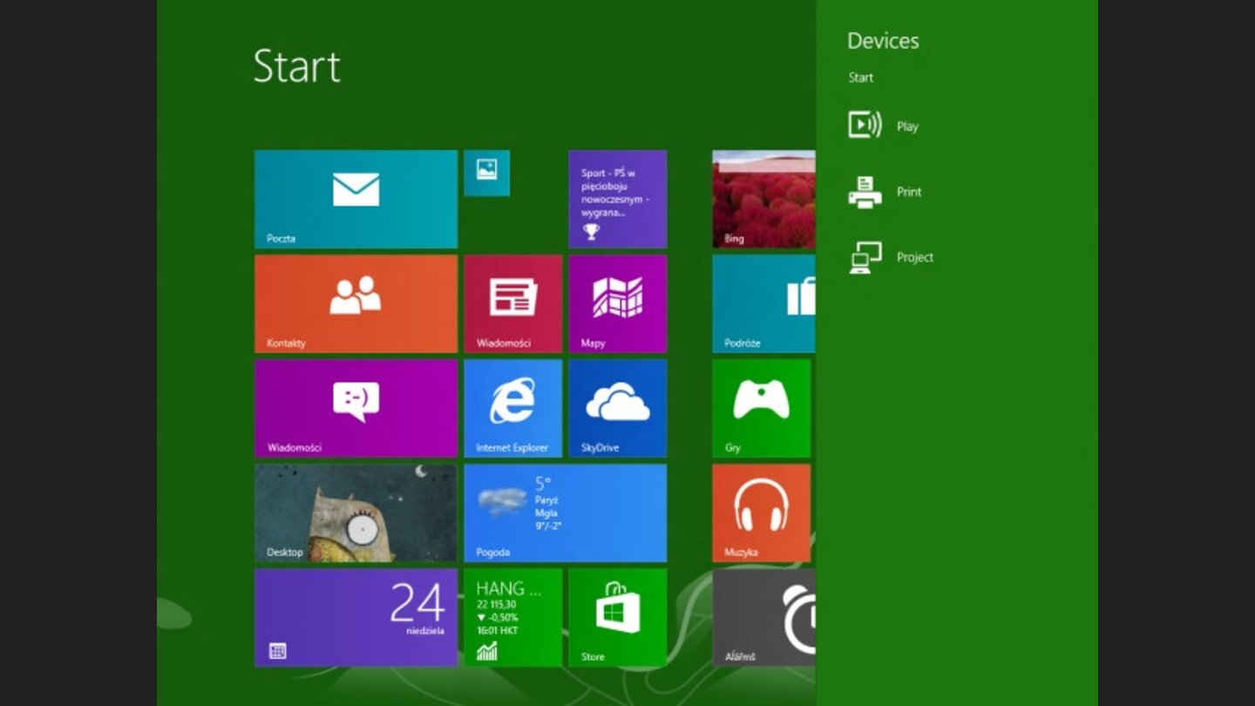Open the Podróże travel tile
The image size is (1255, 706).
(762, 303)
